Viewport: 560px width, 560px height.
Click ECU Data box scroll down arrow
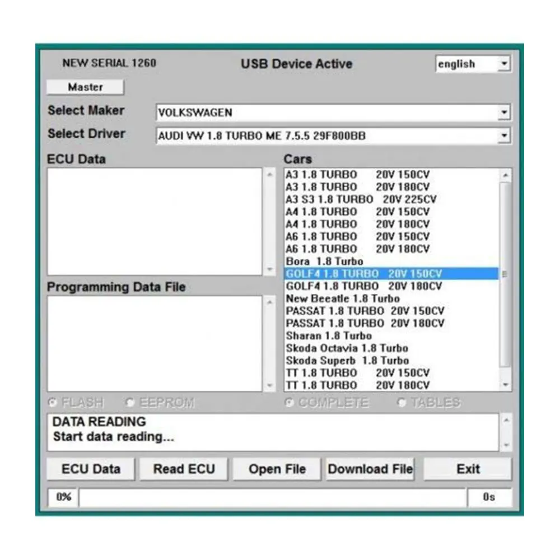click(270, 269)
